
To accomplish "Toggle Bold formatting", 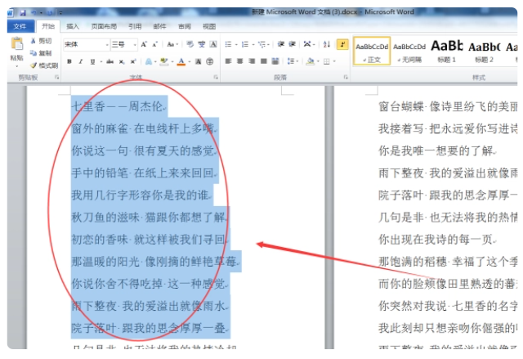I will (x=69, y=61).
